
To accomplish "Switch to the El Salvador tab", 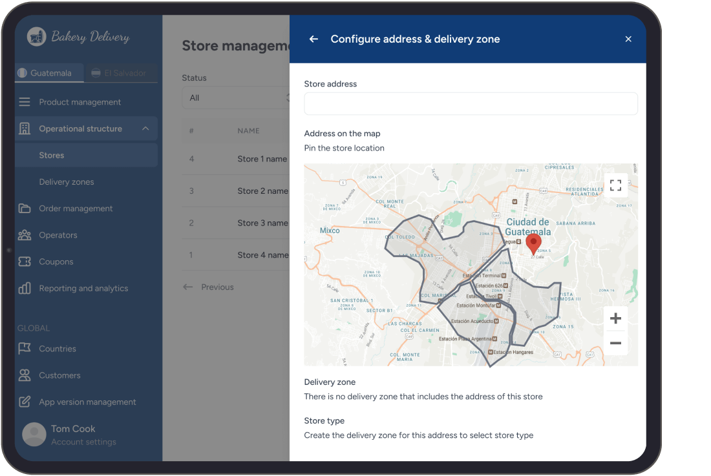I will point(120,73).
